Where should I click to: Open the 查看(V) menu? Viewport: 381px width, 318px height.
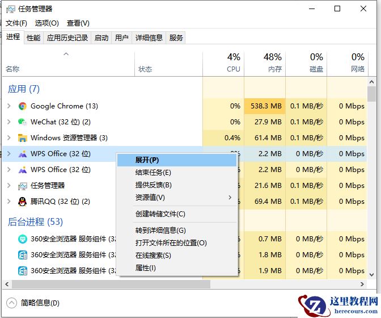pyautogui.click(x=78, y=23)
